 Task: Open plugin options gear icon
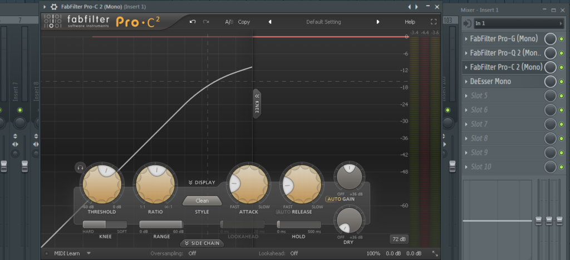tap(54, 7)
